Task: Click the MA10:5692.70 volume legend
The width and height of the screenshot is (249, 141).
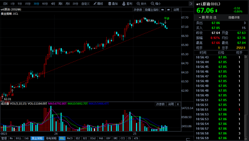Action: [77, 104]
